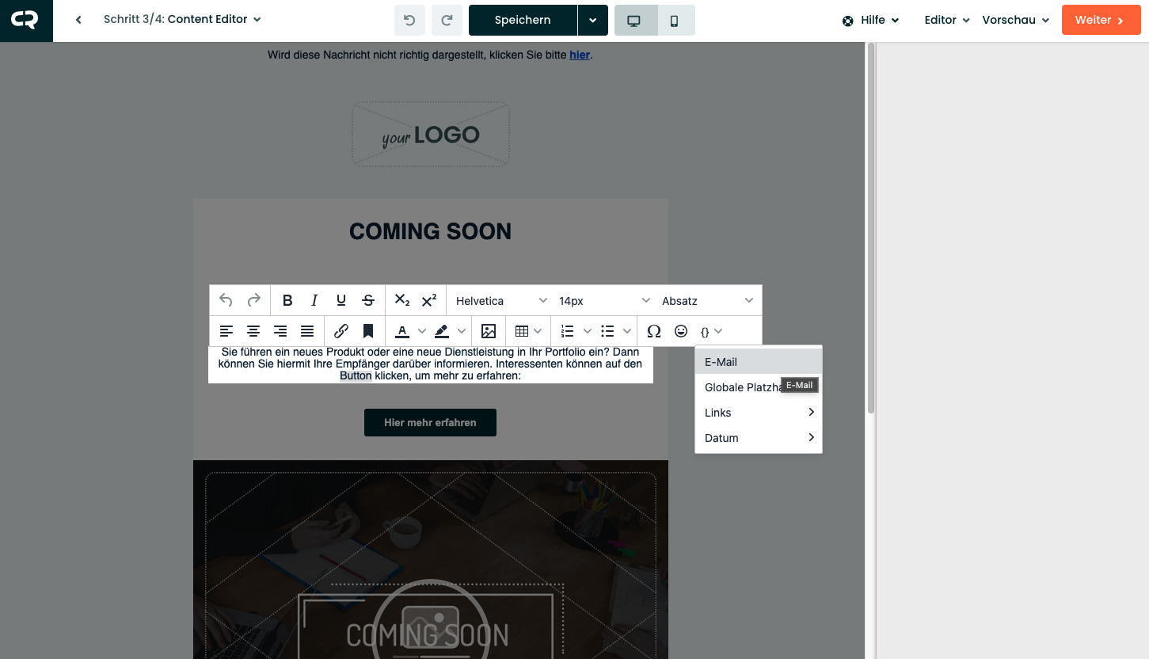Insert a link with the chain icon
The image size is (1149, 659).
341,331
